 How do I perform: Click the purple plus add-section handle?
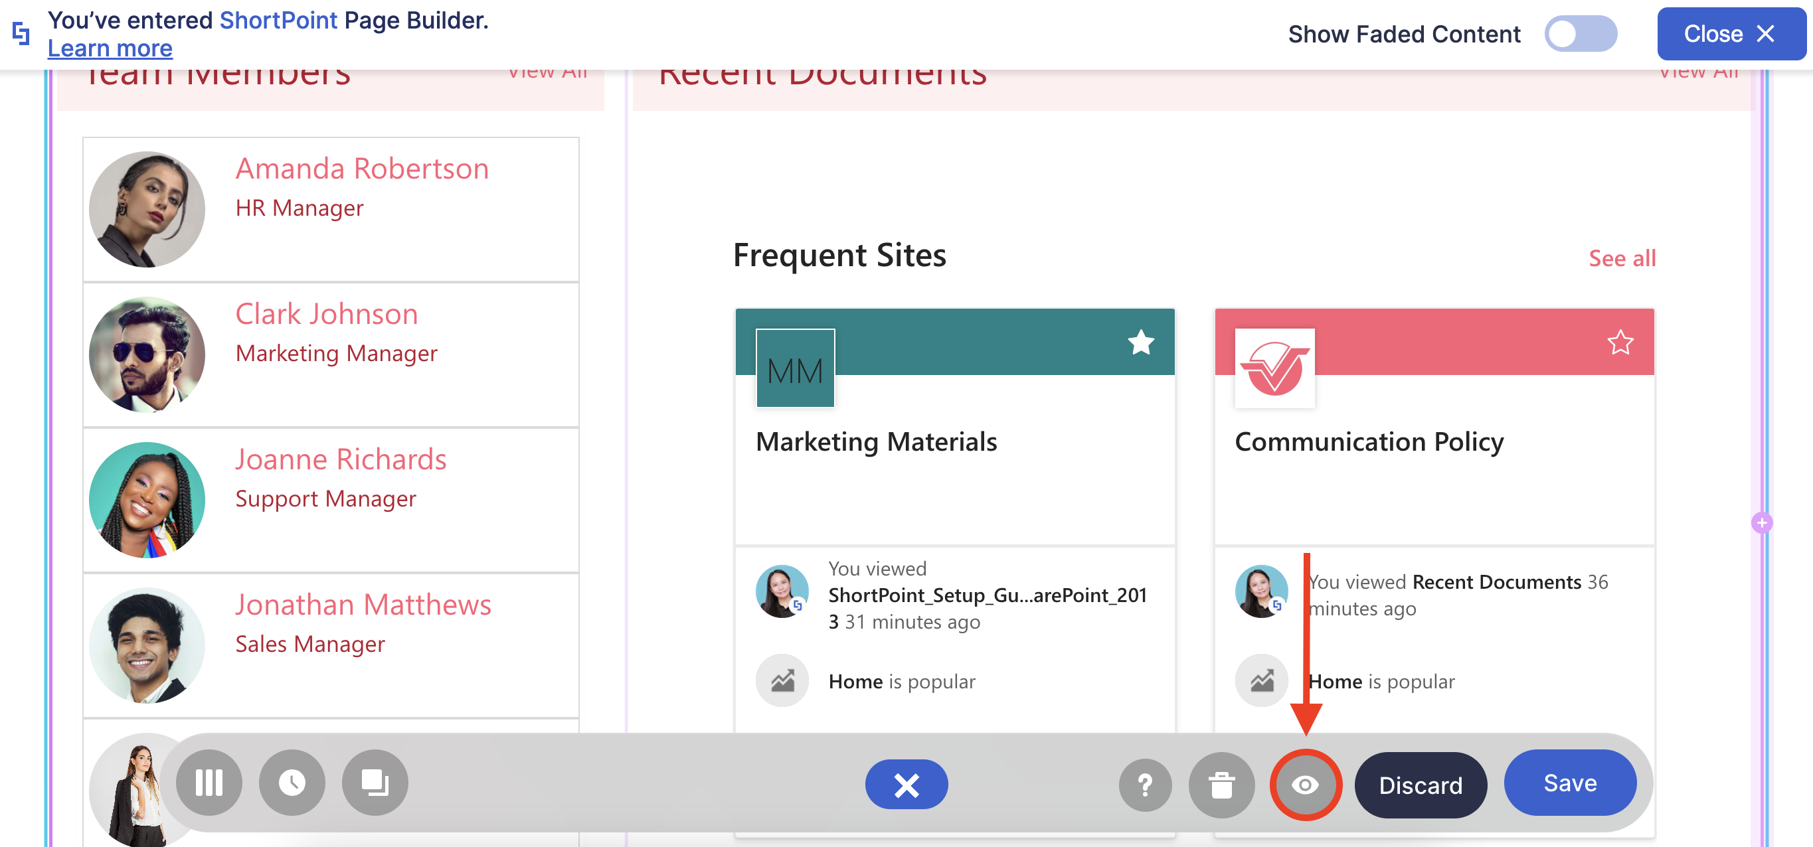click(1762, 522)
